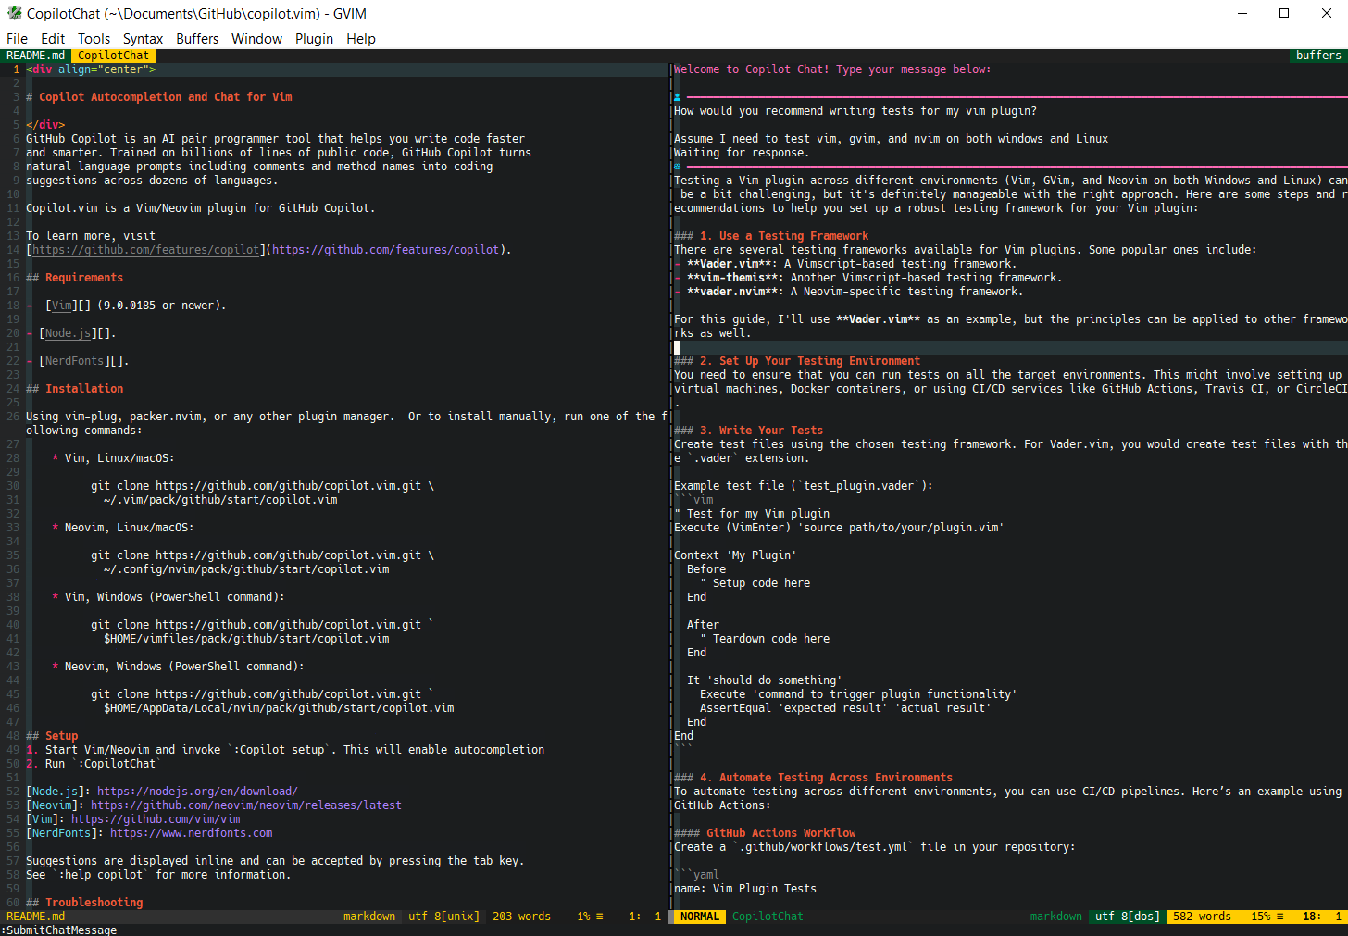
Task: Click 'name: Vim Plugin Tests' yaml line
Action: [x=745, y=889]
